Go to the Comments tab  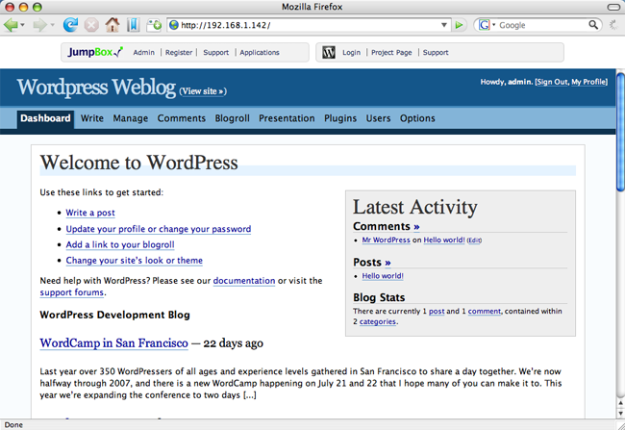click(182, 118)
